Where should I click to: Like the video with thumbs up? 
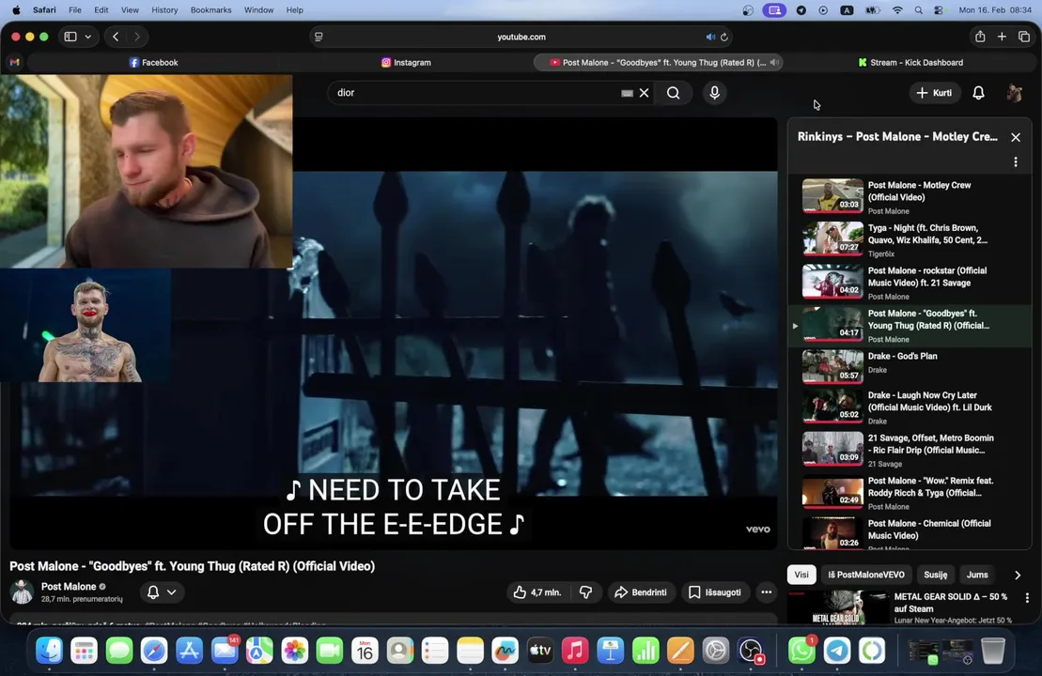pos(537,592)
